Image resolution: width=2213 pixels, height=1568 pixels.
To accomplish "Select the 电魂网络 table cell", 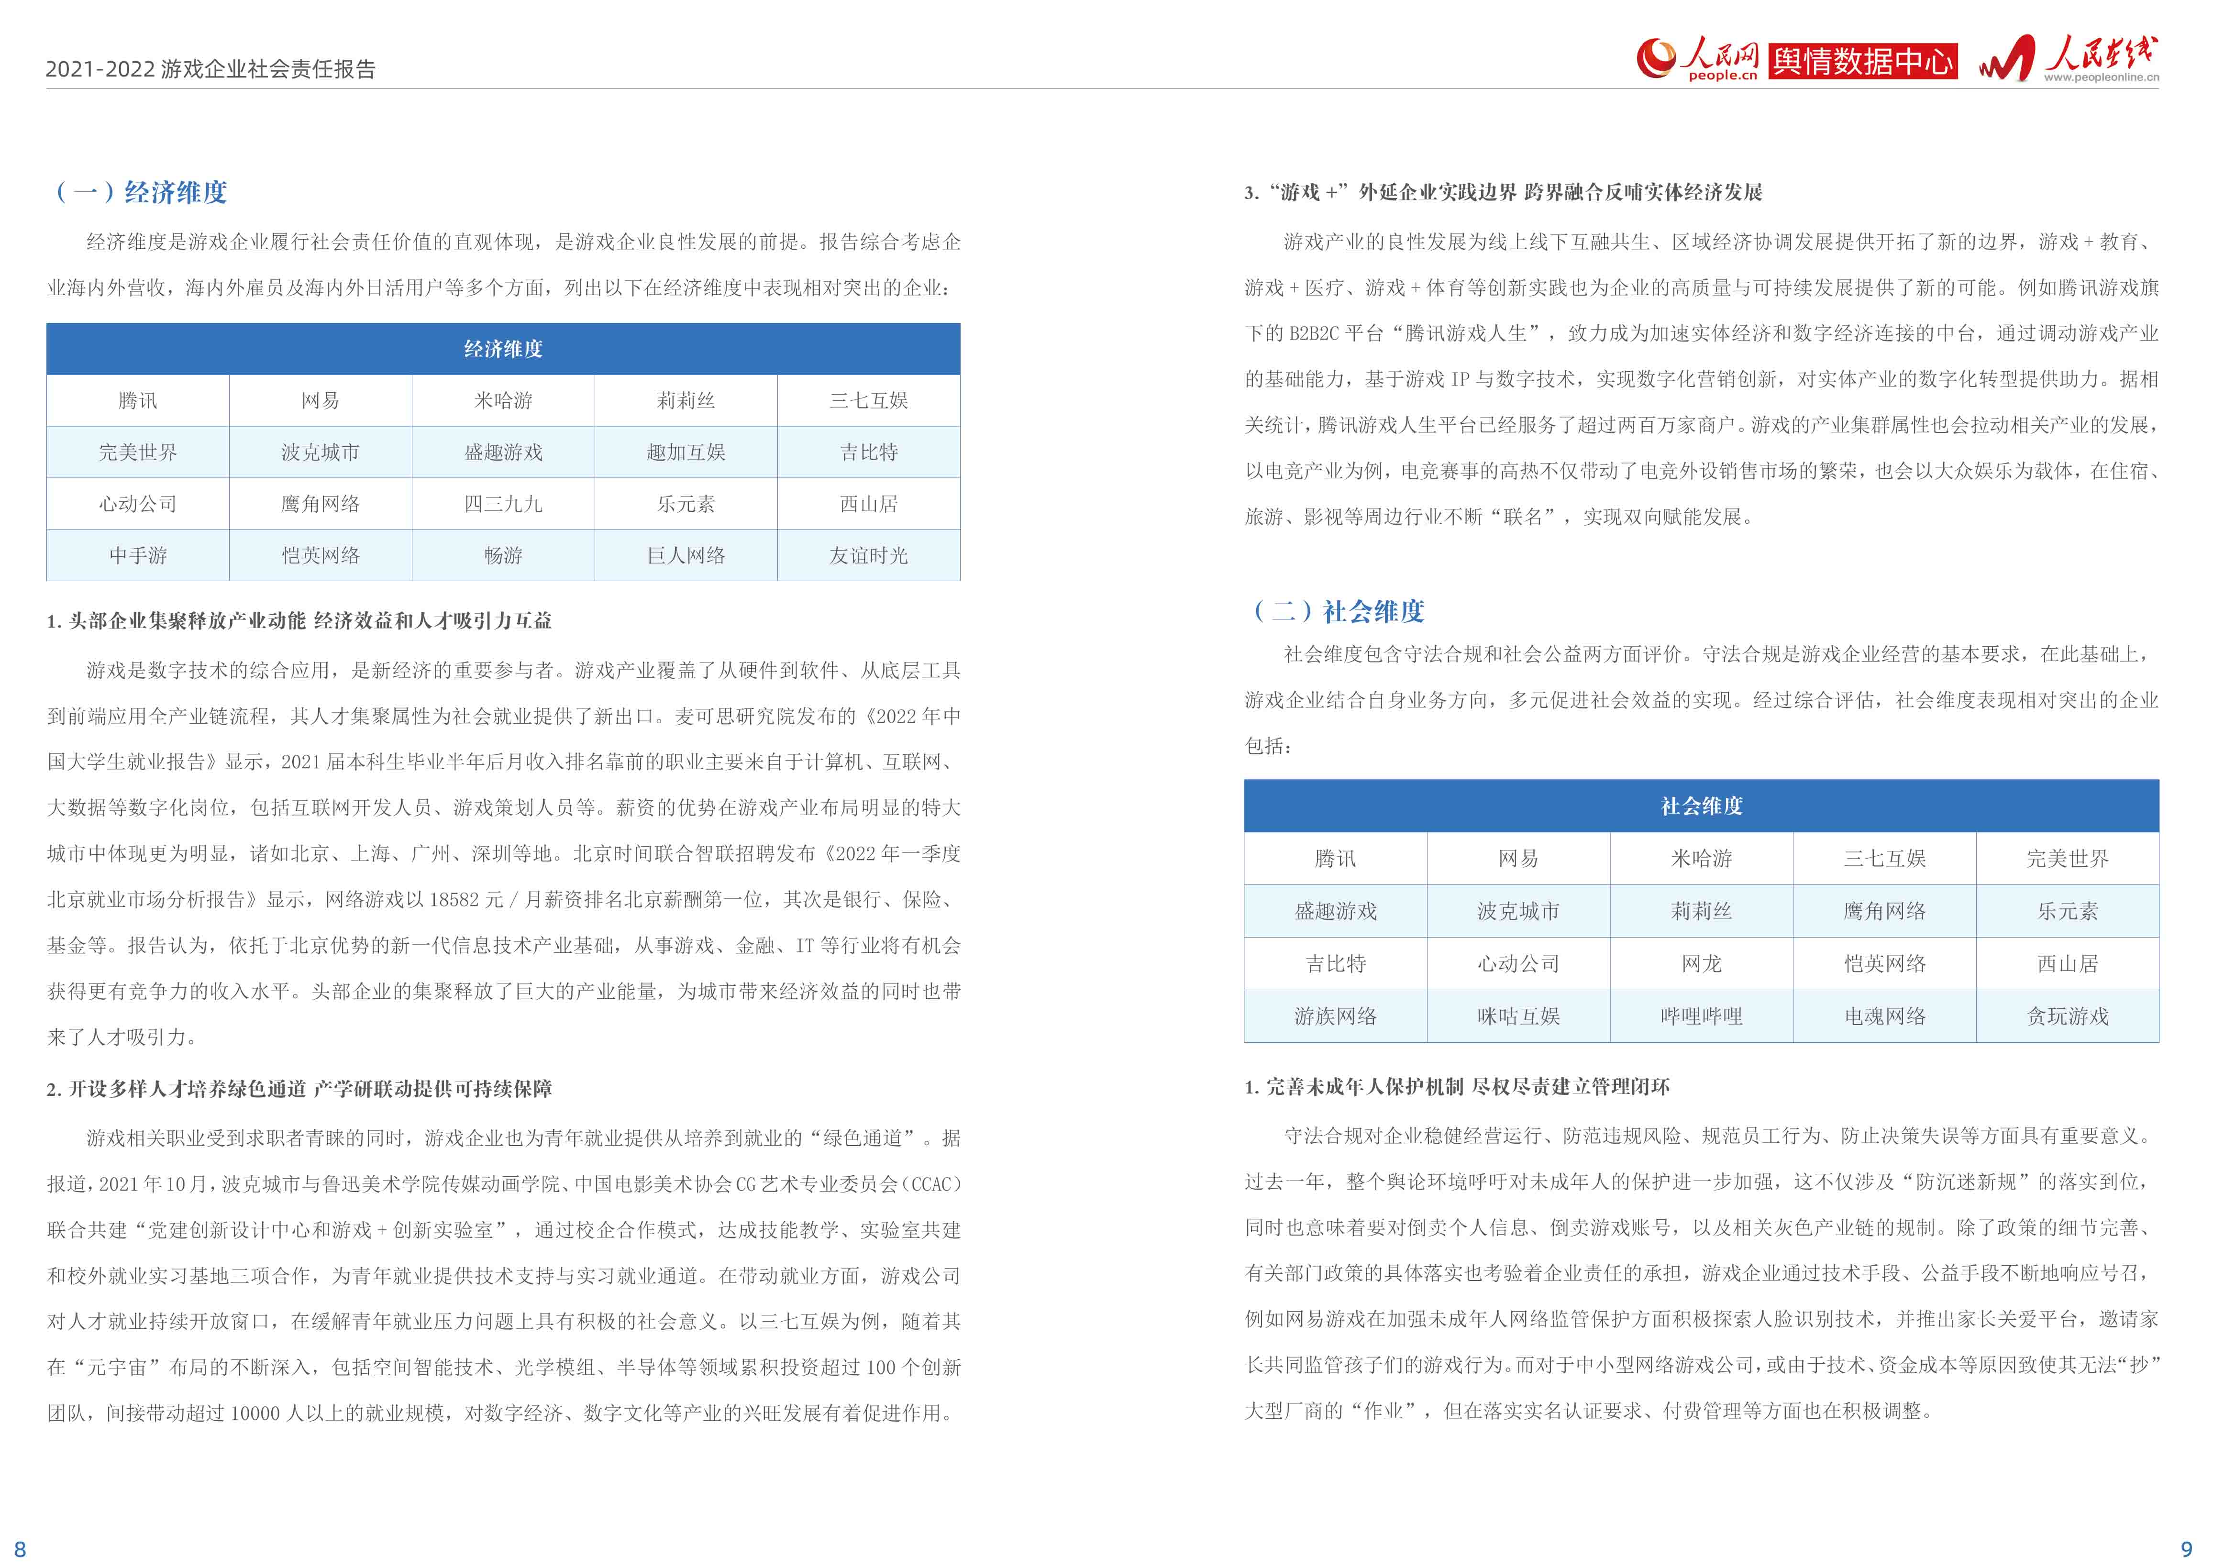I will (1885, 1016).
